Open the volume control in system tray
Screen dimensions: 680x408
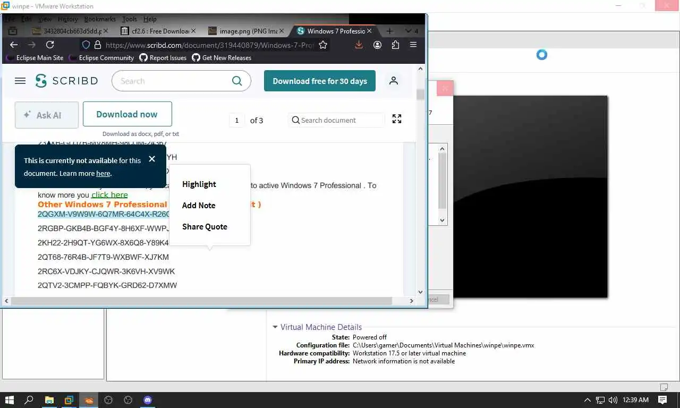click(613, 400)
